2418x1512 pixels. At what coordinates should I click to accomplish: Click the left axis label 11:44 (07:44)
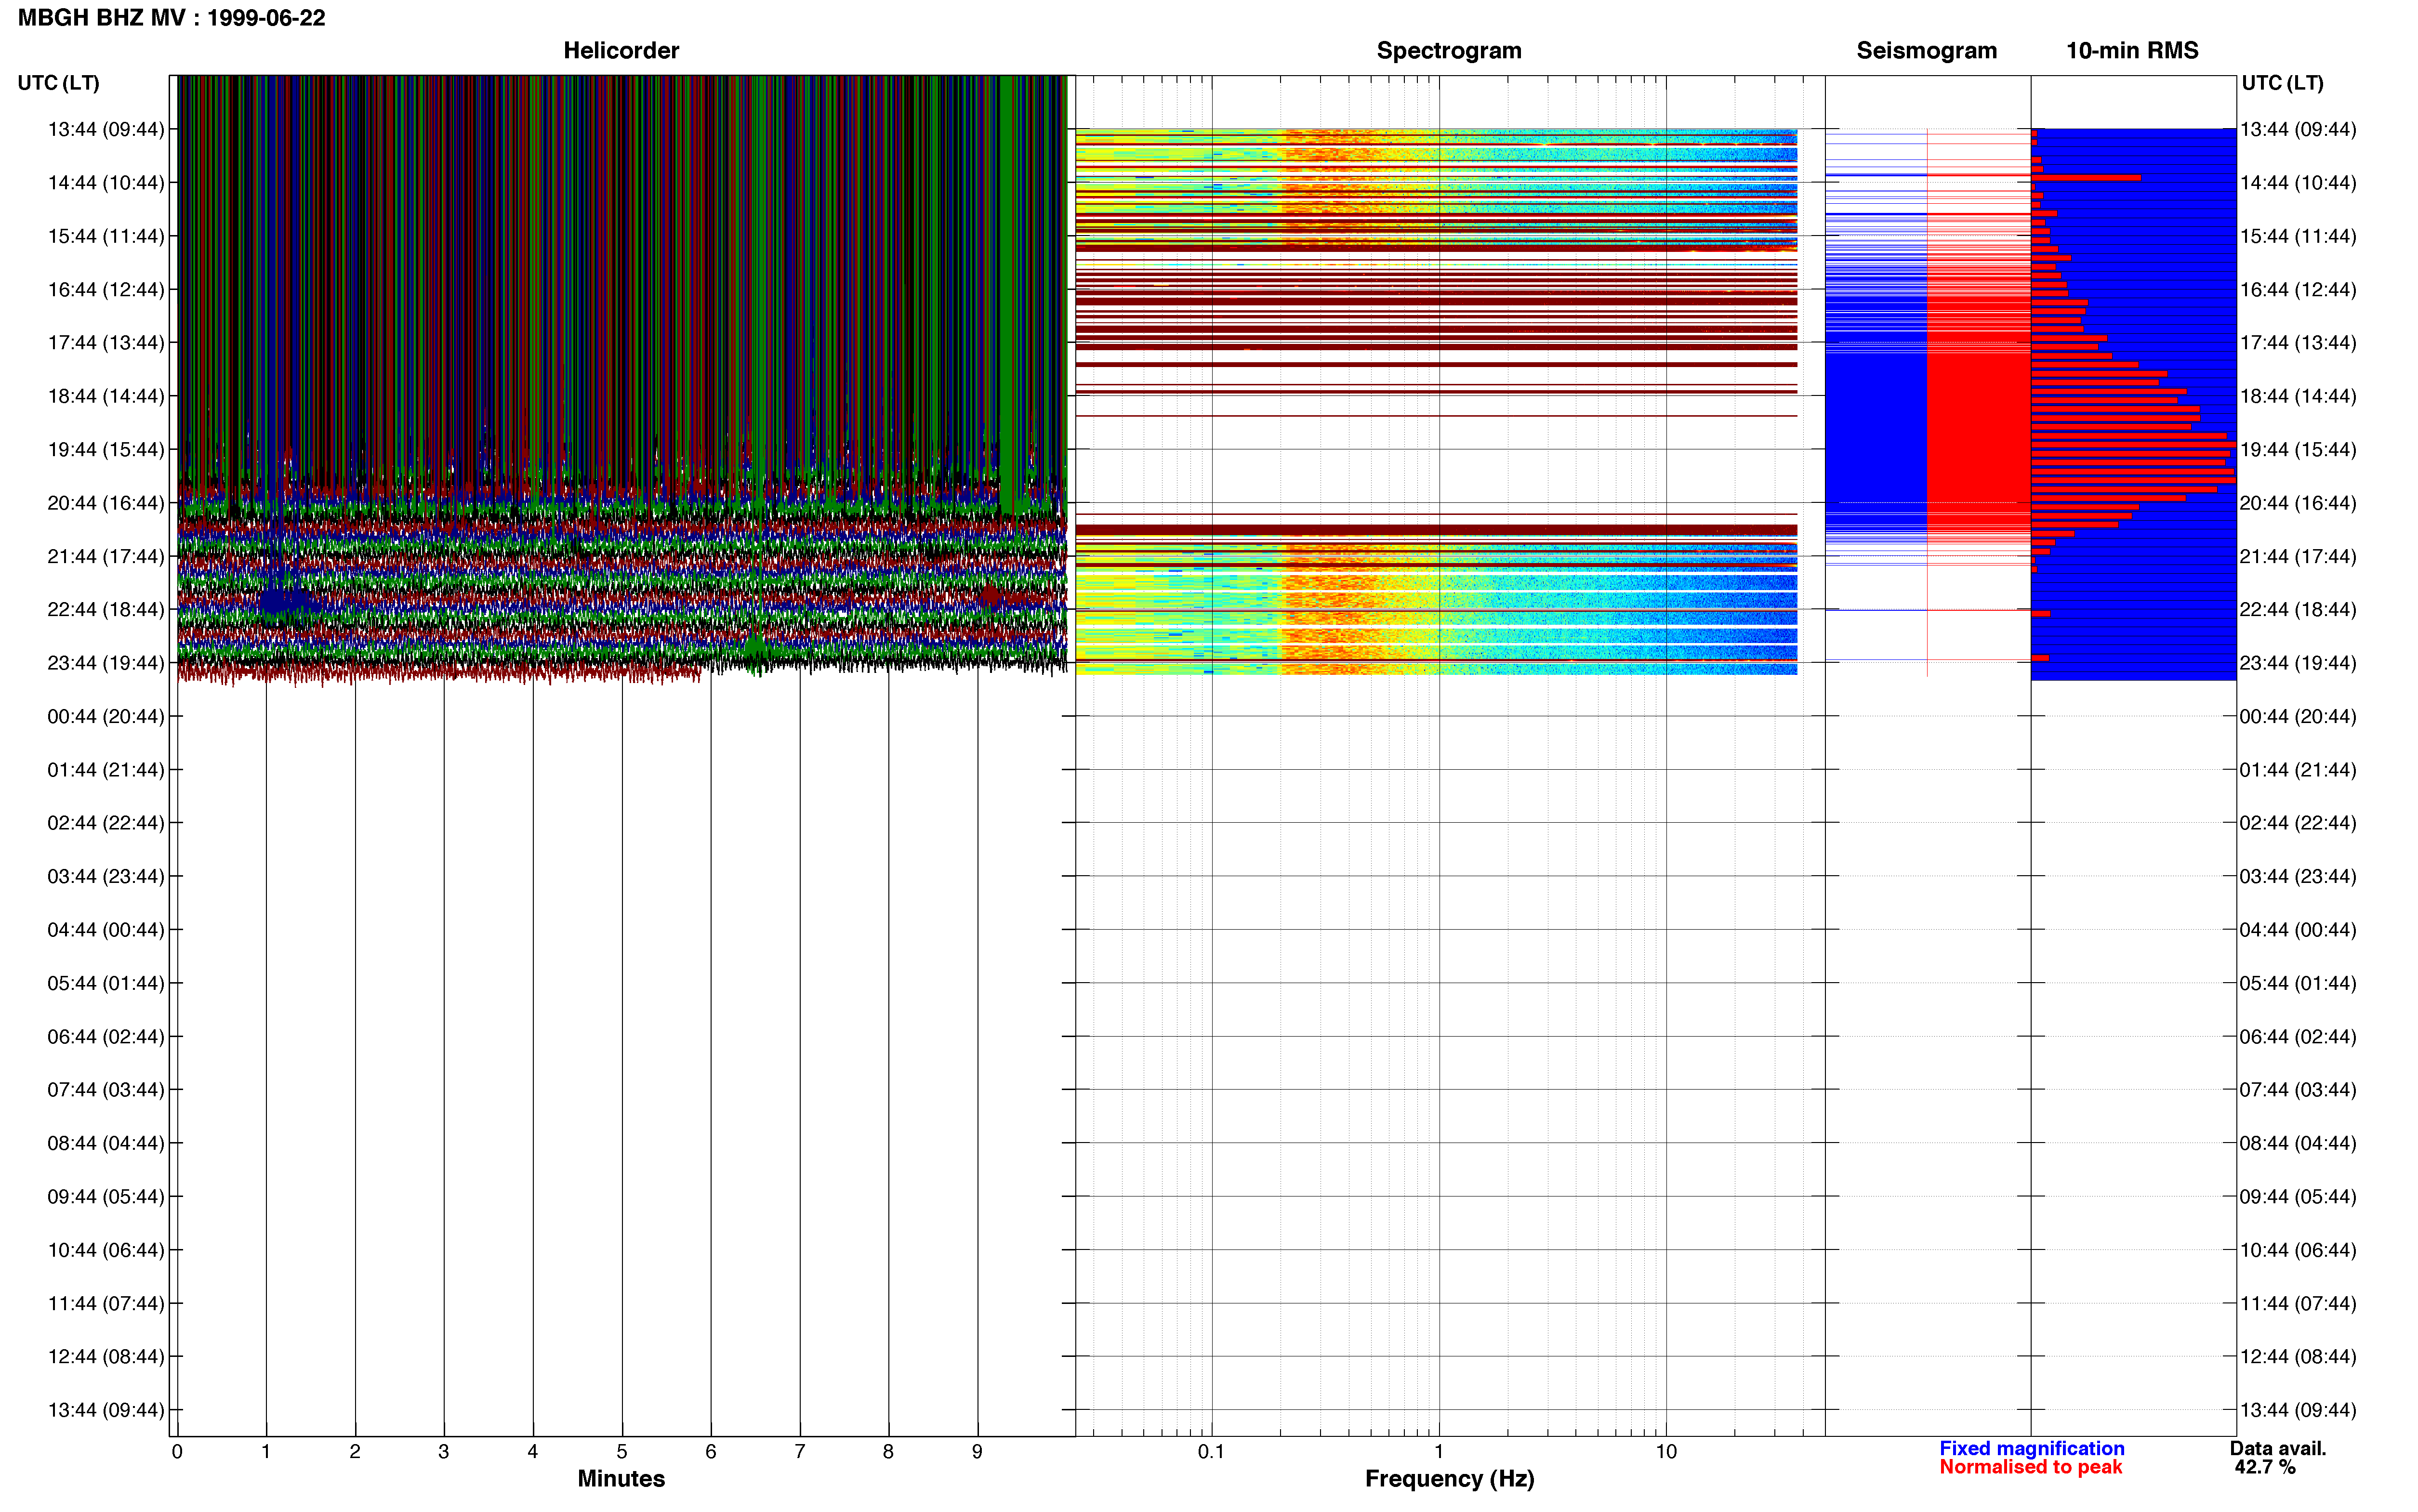pos(106,1303)
